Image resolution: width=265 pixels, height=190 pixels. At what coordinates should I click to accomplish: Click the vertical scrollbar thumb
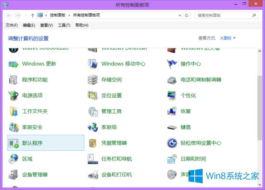pos(259,110)
